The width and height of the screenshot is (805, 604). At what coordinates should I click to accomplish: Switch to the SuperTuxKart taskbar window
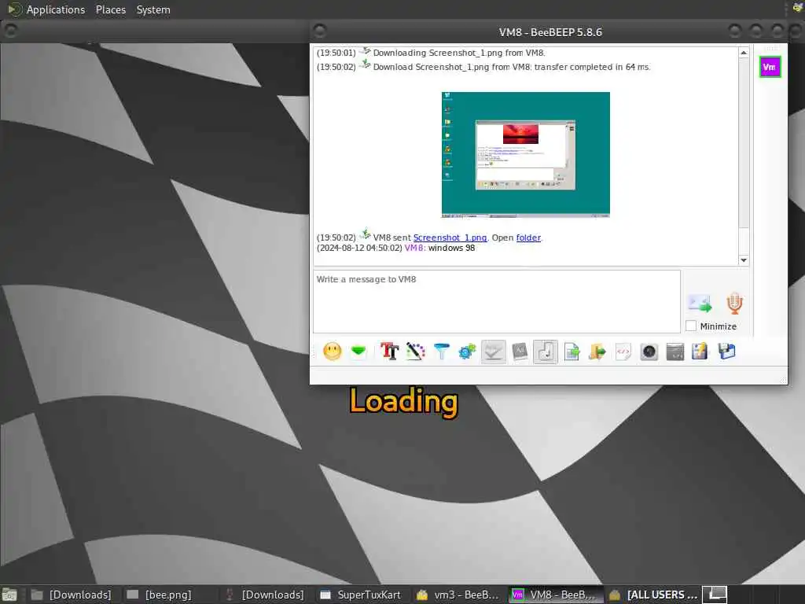[x=361, y=595]
